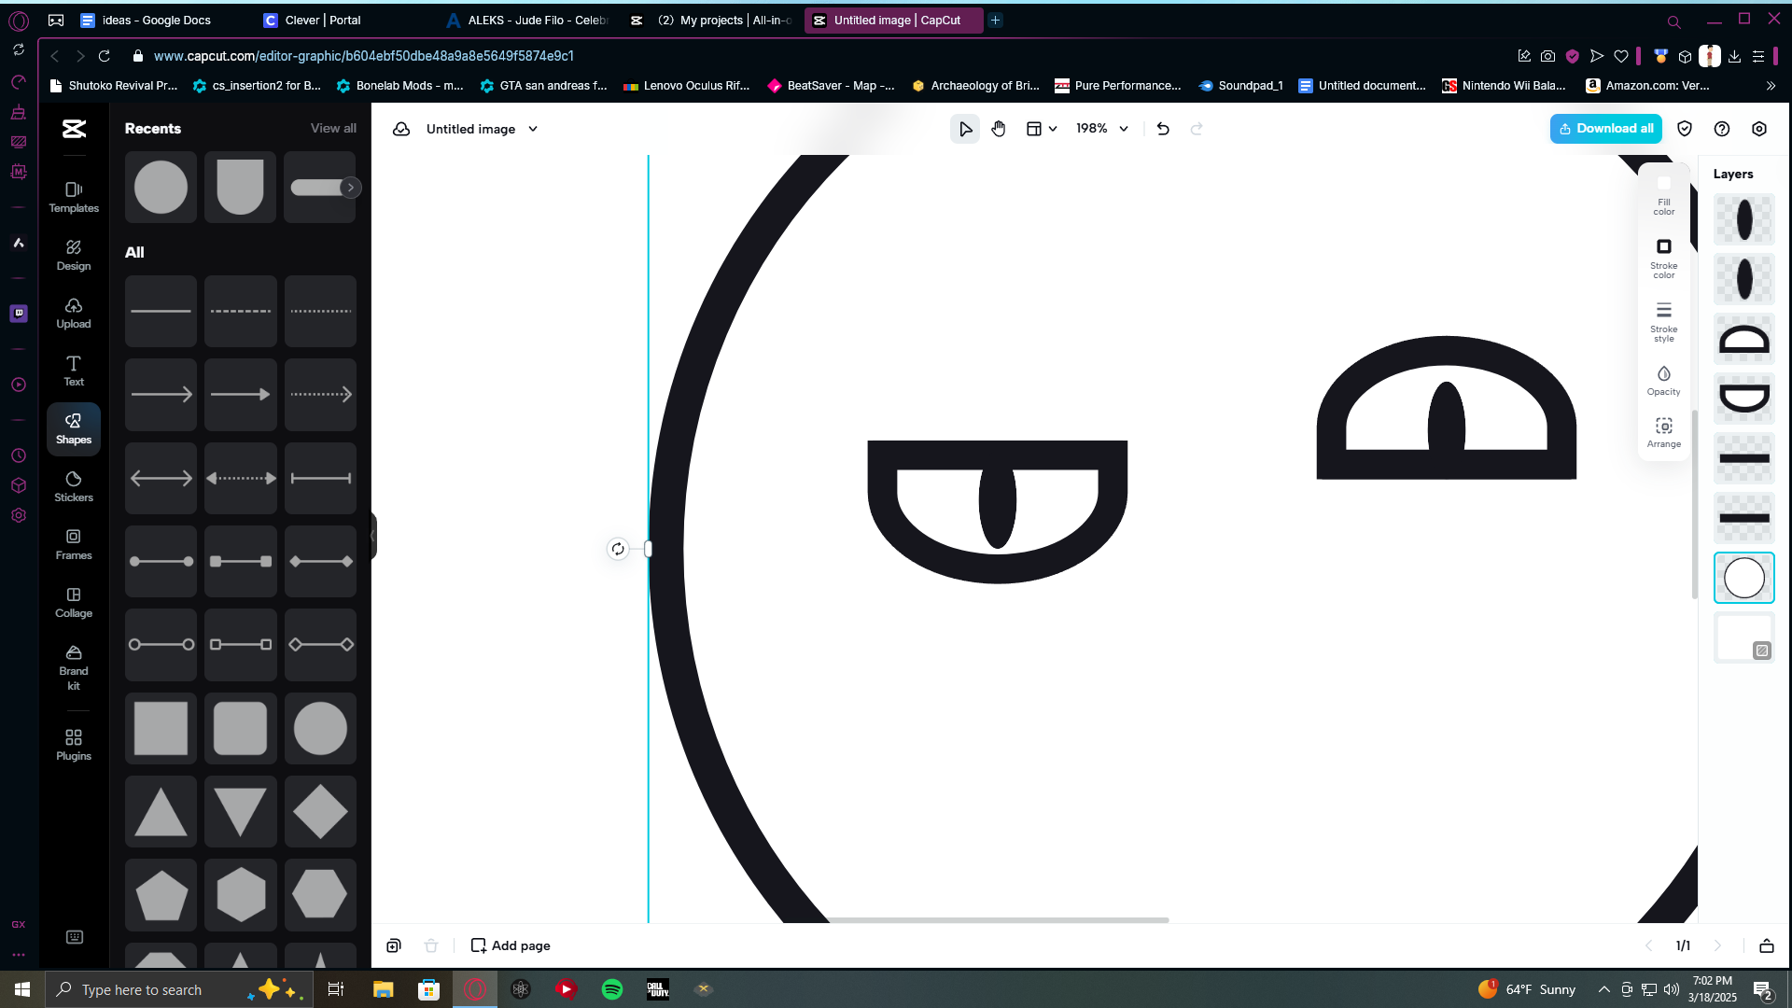This screenshot has height=1008, width=1792.
Task: Click Add page button
Action: pos(511,945)
